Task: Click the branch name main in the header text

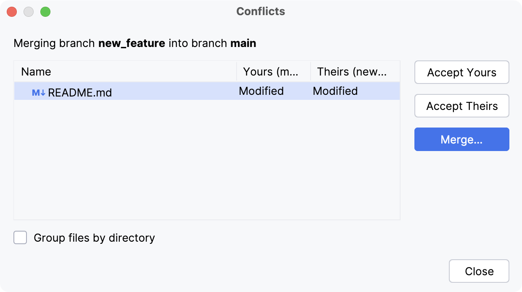Action: [243, 43]
